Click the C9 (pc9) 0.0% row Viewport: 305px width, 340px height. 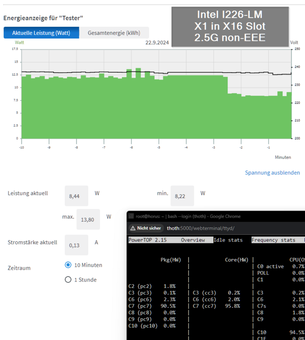[x=152, y=319]
